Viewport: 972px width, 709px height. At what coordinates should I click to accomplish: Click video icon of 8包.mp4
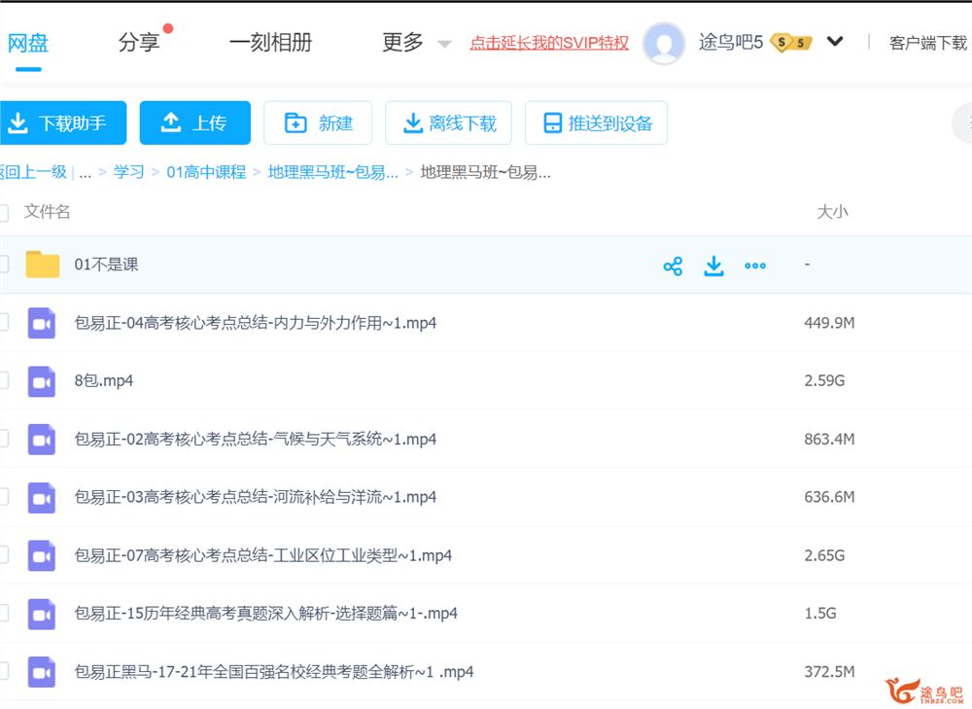[x=42, y=381]
